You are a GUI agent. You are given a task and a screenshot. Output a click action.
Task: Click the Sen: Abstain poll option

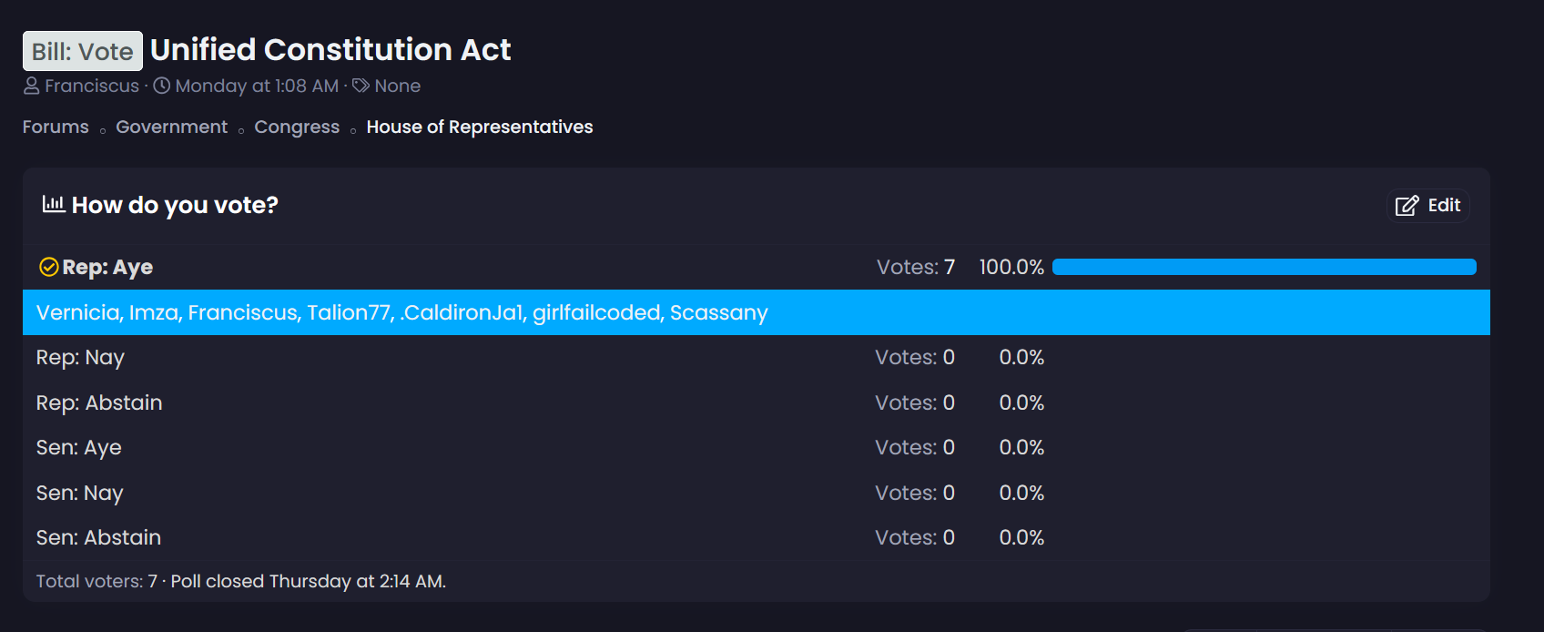click(98, 537)
